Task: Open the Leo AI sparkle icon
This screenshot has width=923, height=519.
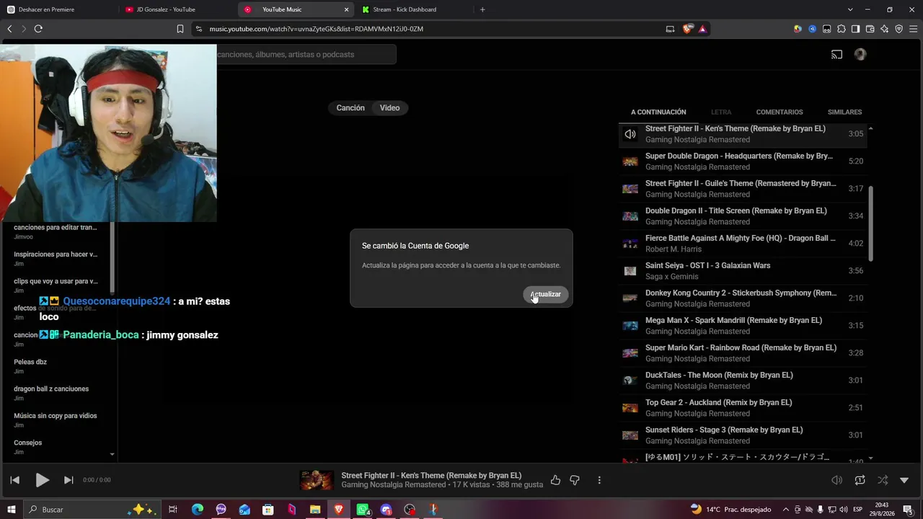Action: coord(884,29)
